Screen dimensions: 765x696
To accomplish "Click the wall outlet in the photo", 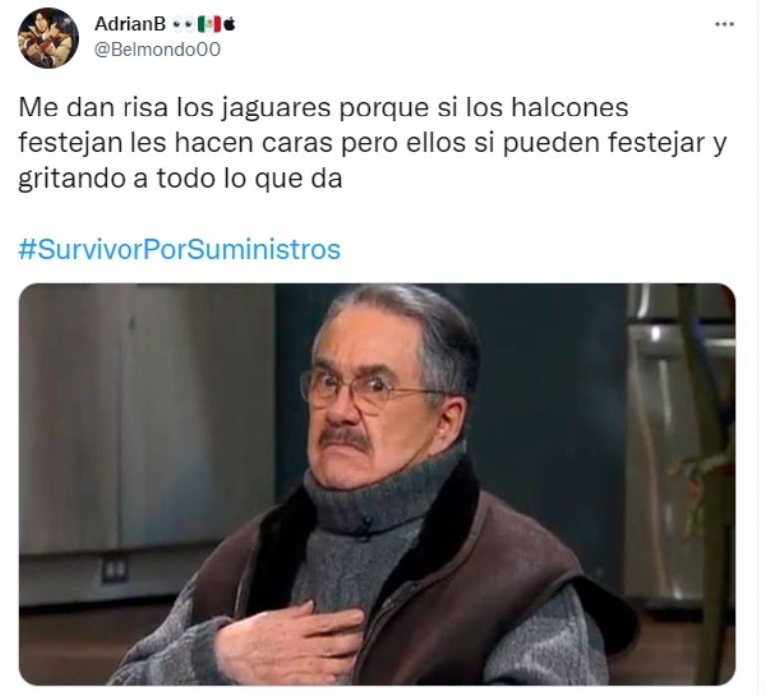I will click(x=116, y=570).
